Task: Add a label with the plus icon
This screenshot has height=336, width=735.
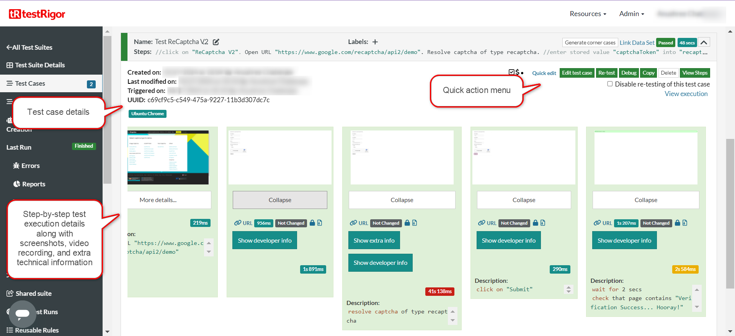Action: coord(375,42)
